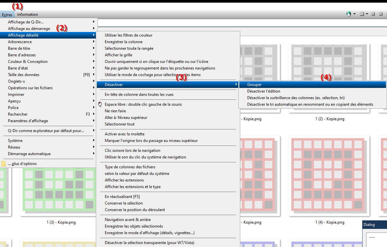Viewport: 387px width, 247px height.
Task: Click mouse icon beside Espace libre entry
Action: pos(100,104)
